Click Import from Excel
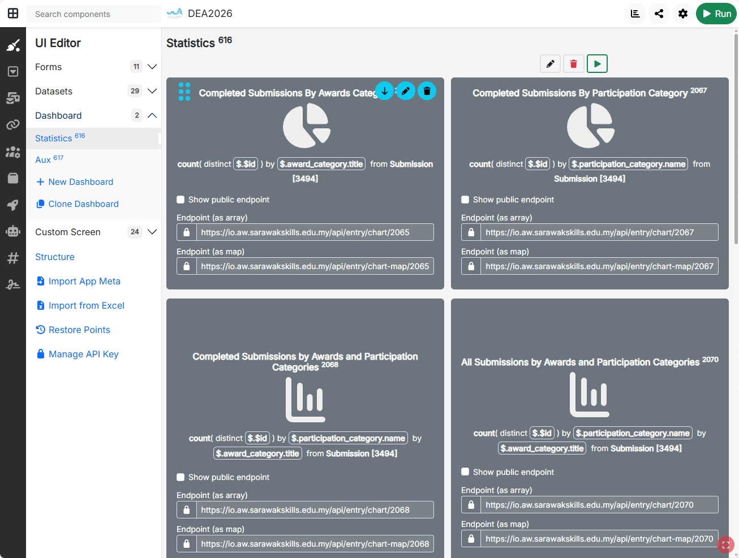This screenshot has height=558, width=739. 80,305
